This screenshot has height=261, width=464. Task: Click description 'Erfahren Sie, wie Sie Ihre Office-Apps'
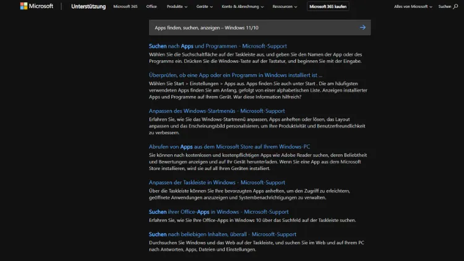252,220
